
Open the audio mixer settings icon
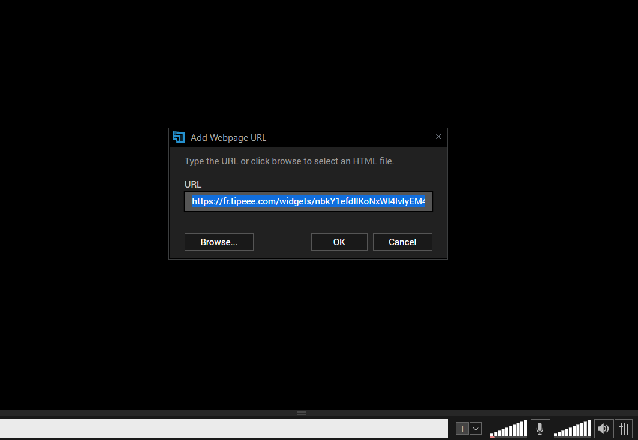coord(624,429)
